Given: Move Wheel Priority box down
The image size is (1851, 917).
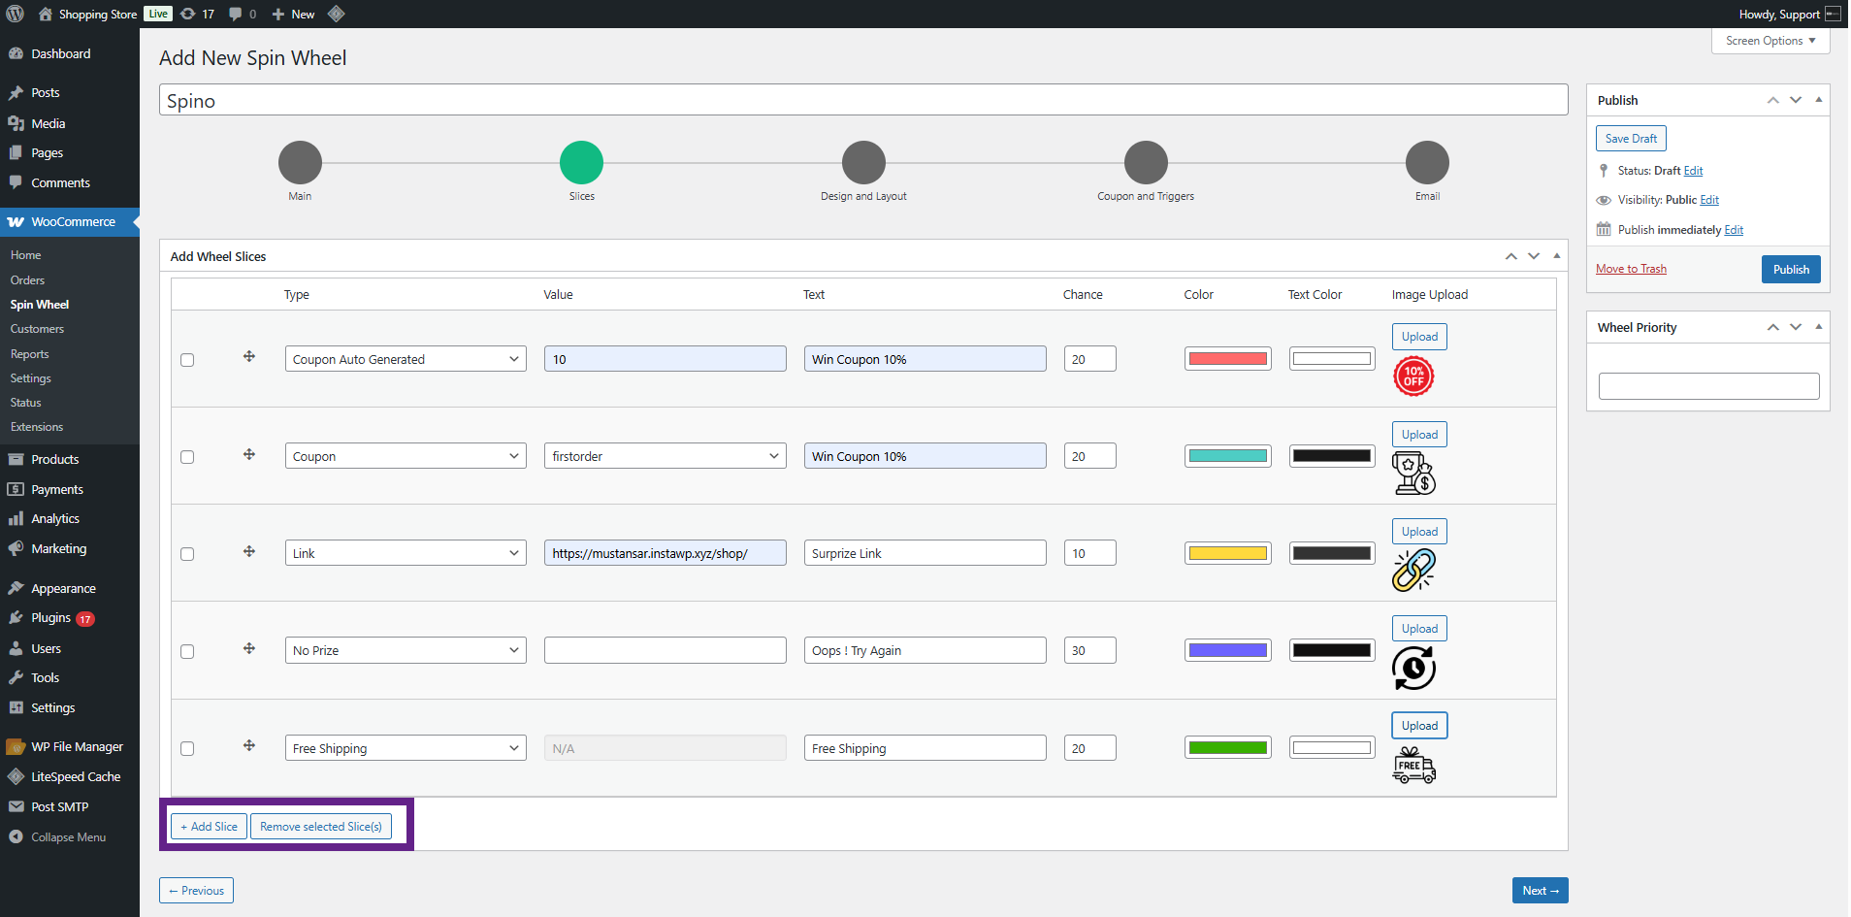Looking at the screenshot, I should click(x=1796, y=327).
